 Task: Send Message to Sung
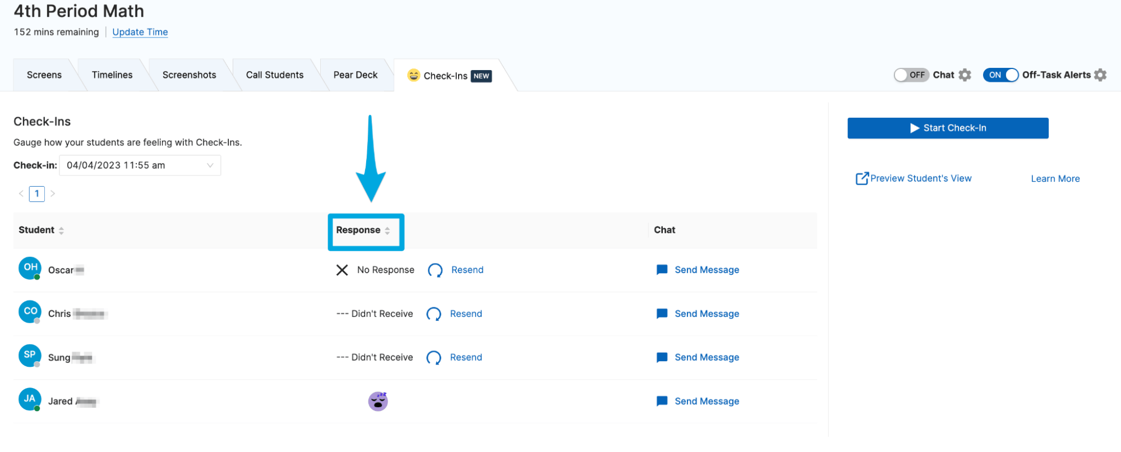tap(707, 357)
